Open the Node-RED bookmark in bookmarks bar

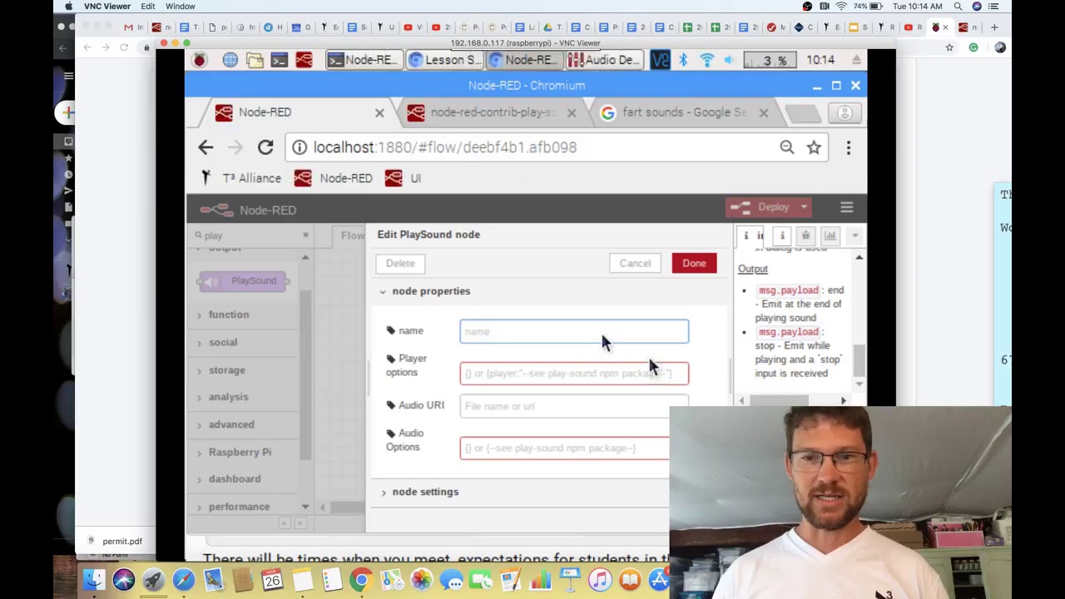pos(333,178)
